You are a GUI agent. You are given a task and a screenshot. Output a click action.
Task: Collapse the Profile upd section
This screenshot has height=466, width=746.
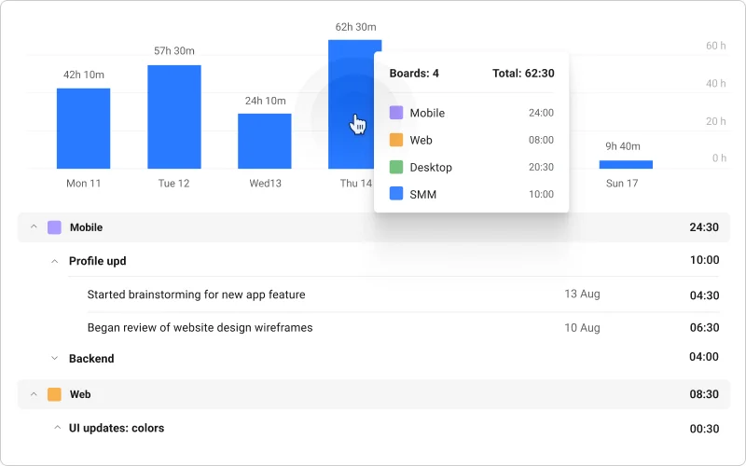coord(55,261)
